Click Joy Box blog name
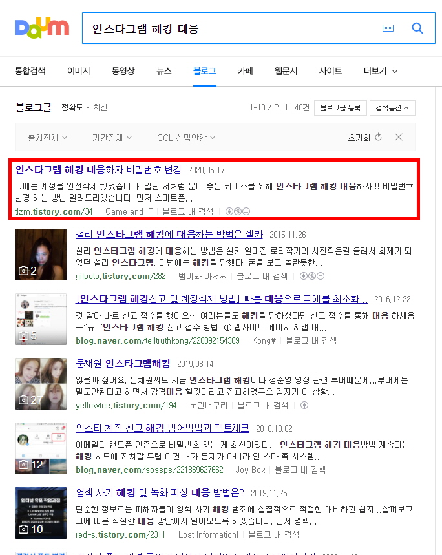This screenshot has width=442, height=555. (x=250, y=470)
